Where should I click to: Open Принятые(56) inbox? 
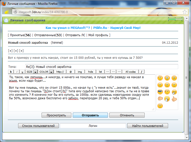tap(20, 35)
